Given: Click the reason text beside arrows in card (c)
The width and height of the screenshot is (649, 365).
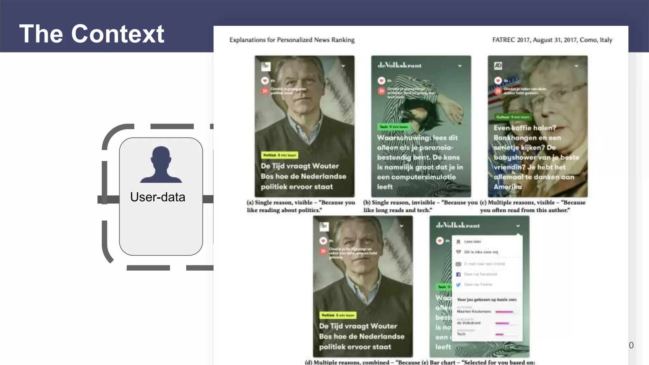Looking at the screenshot, I should [525, 91].
